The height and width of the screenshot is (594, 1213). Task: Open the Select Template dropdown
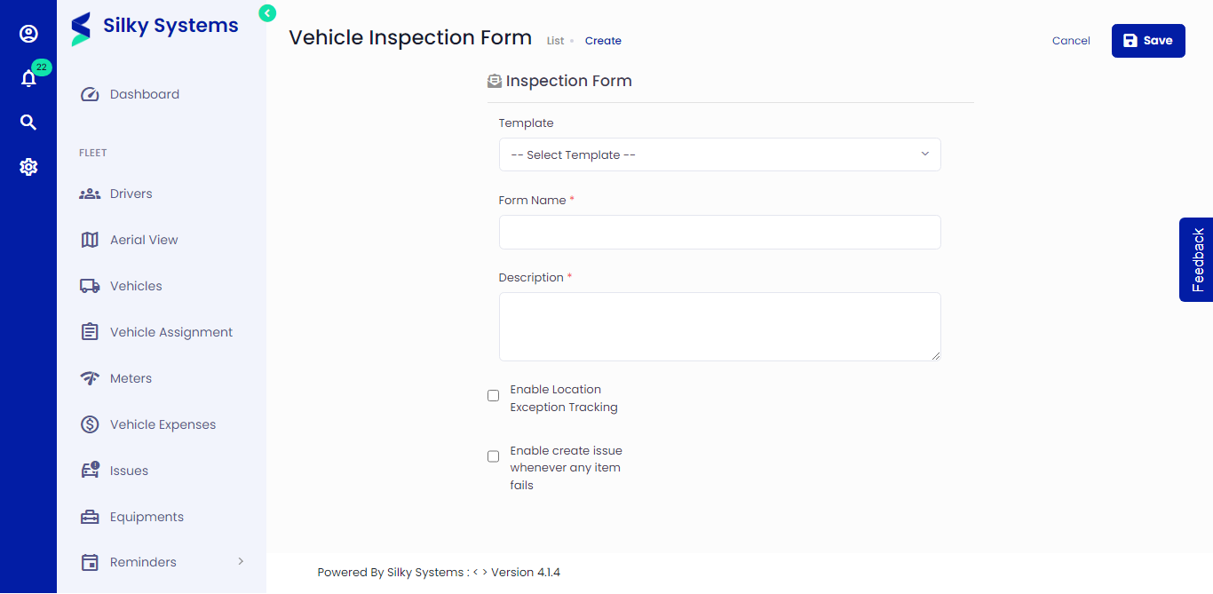point(719,154)
